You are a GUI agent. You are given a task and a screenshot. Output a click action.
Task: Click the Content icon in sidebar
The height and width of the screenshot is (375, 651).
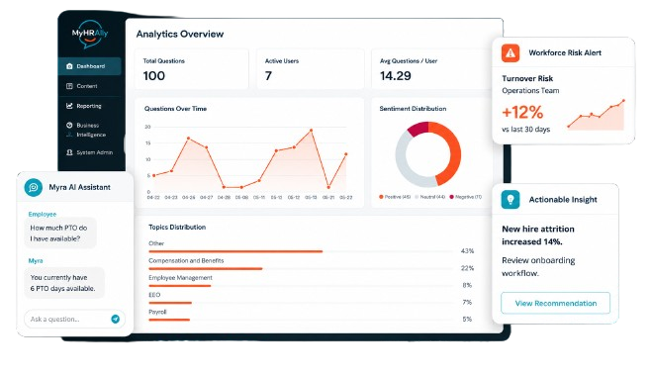(x=69, y=86)
